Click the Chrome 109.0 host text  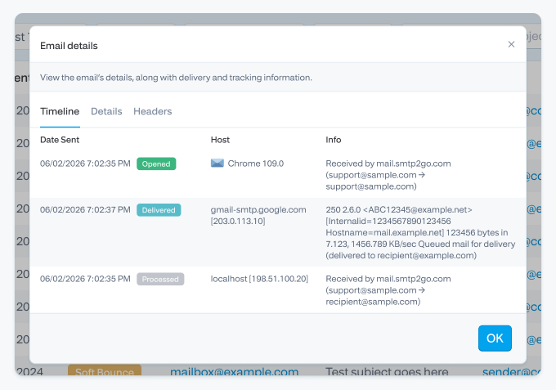[x=256, y=164]
